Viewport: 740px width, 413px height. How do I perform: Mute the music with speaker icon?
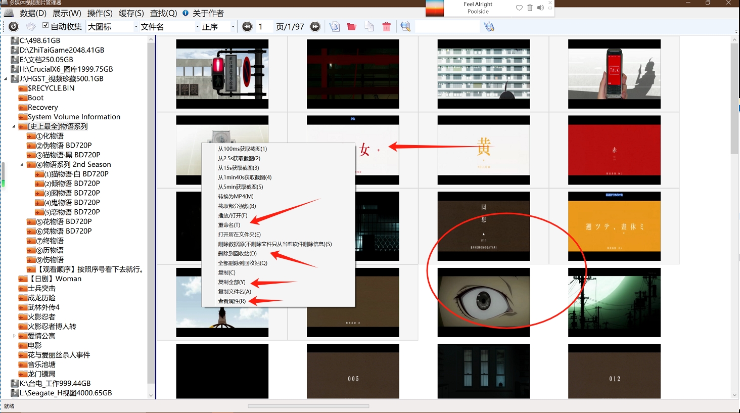click(540, 8)
